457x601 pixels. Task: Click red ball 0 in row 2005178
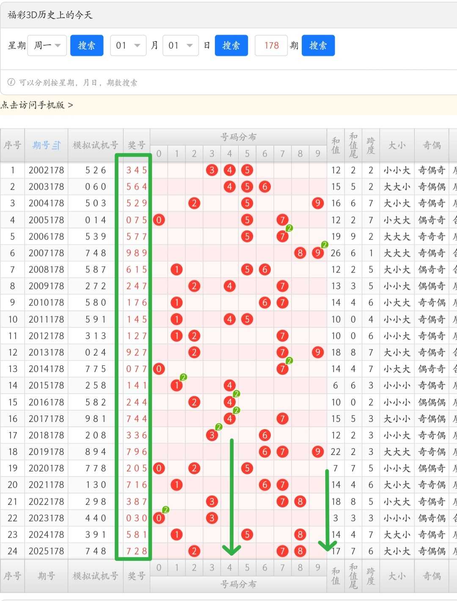[x=159, y=220]
